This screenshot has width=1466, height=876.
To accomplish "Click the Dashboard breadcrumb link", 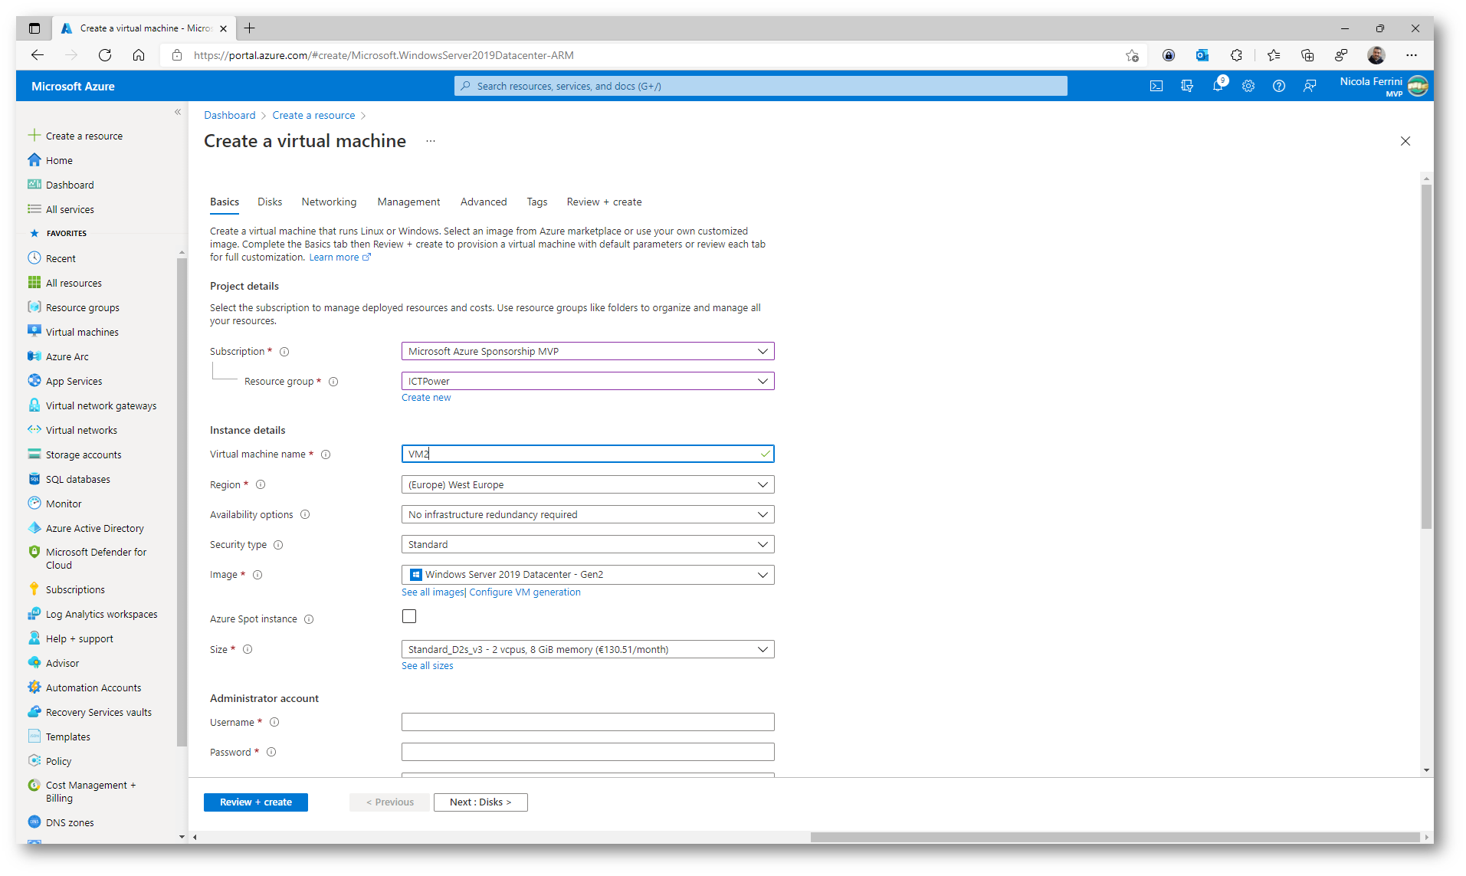I will click(230, 115).
